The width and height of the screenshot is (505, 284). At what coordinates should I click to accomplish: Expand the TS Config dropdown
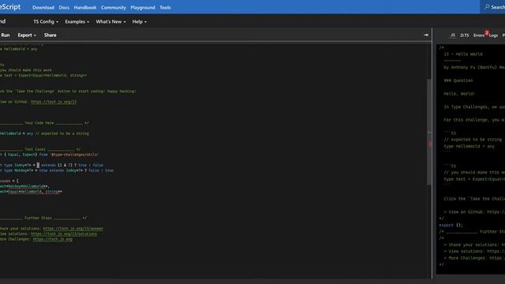point(46,21)
